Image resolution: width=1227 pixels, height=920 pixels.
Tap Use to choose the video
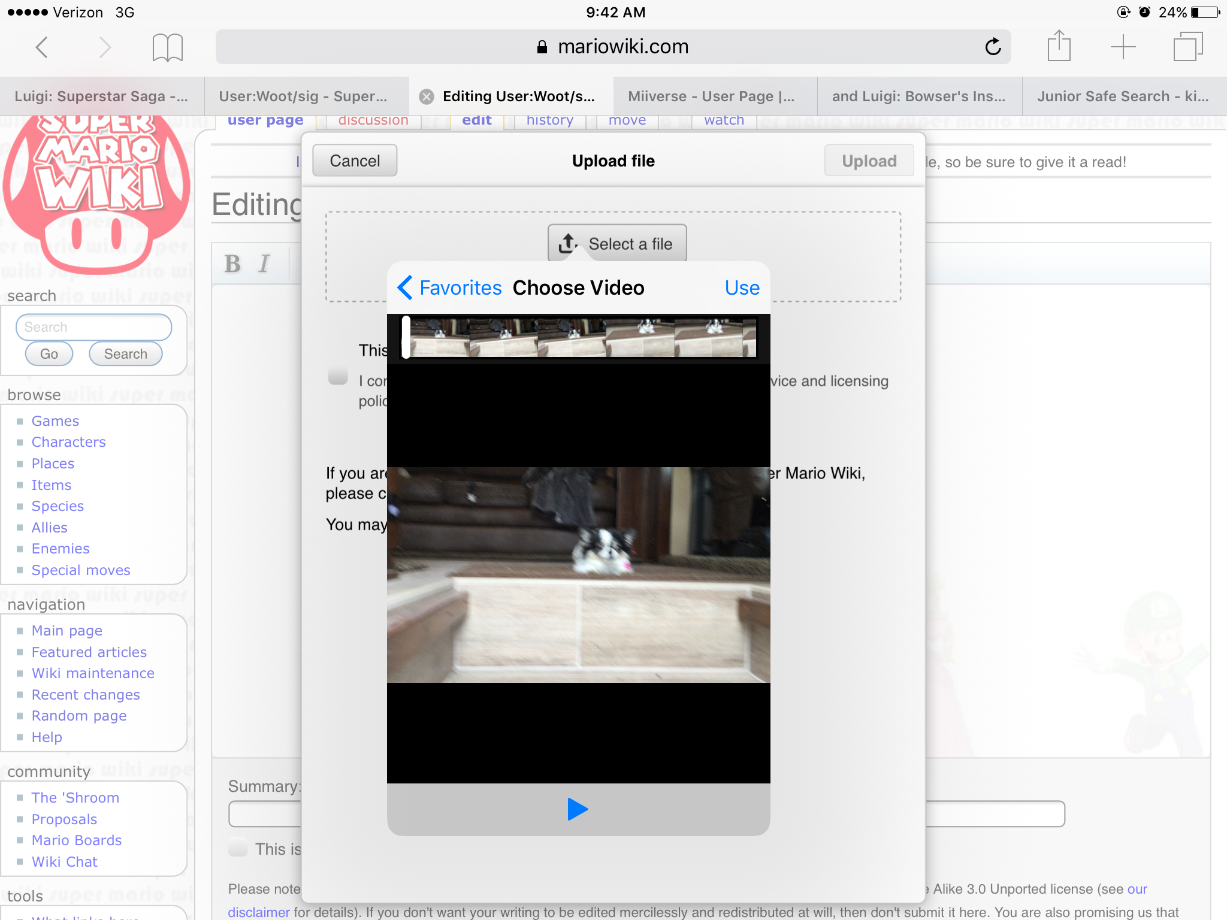click(x=742, y=288)
